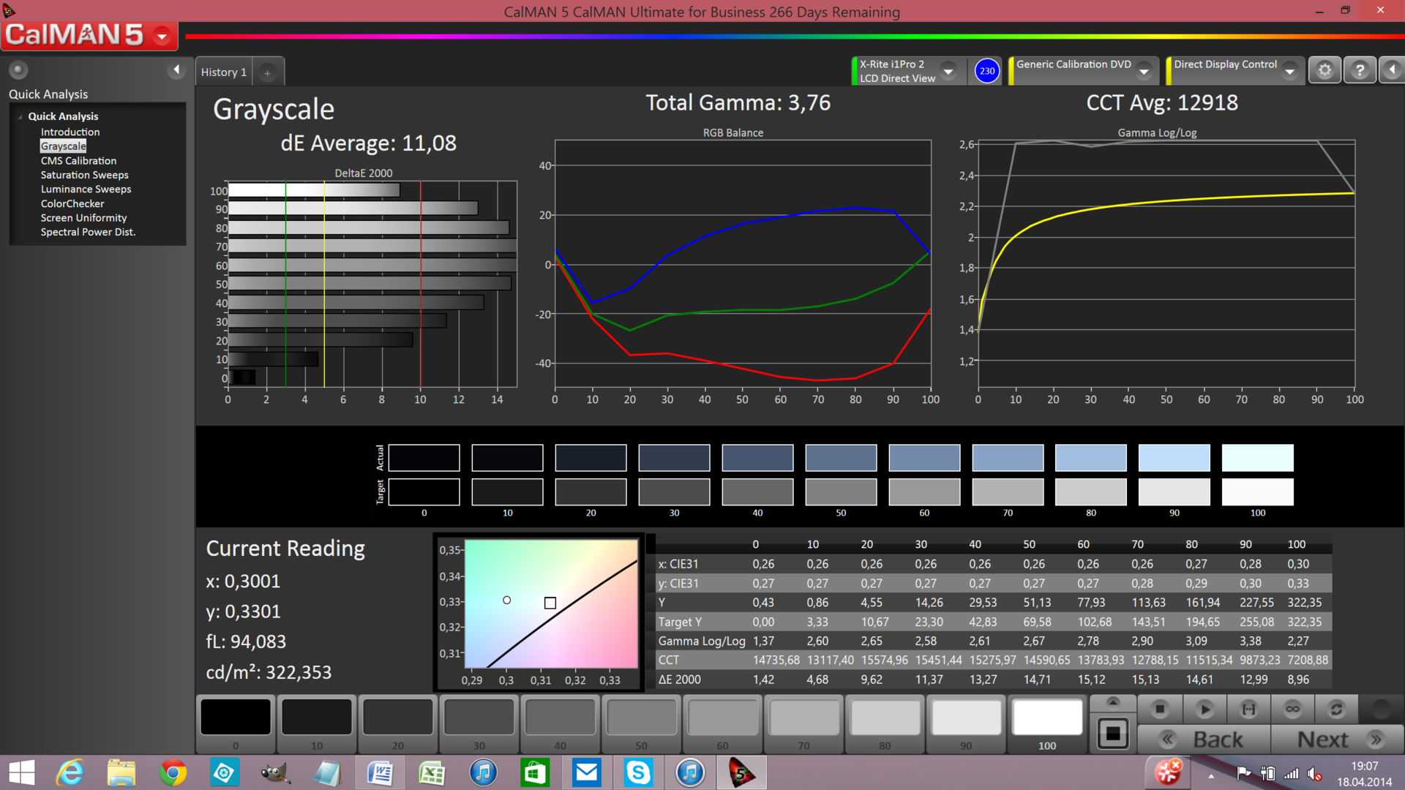Click the read series bracket icon
This screenshot has width=1405, height=790.
pyautogui.click(x=1248, y=709)
